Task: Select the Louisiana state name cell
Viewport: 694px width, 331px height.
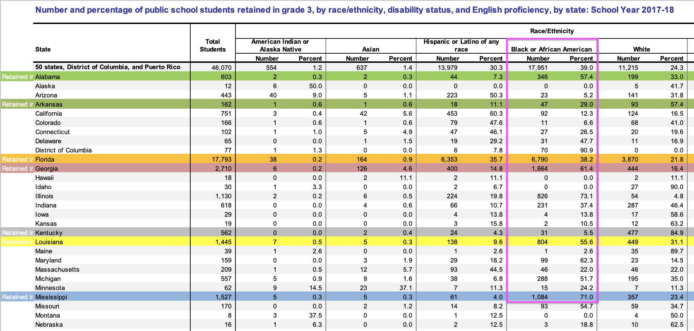Action: (49, 242)
